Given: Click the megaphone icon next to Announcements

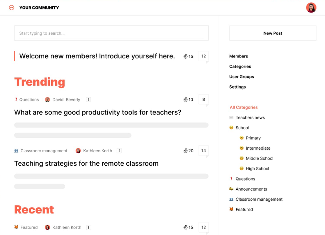Looking at the screenshot, I should tap(231, 189).
